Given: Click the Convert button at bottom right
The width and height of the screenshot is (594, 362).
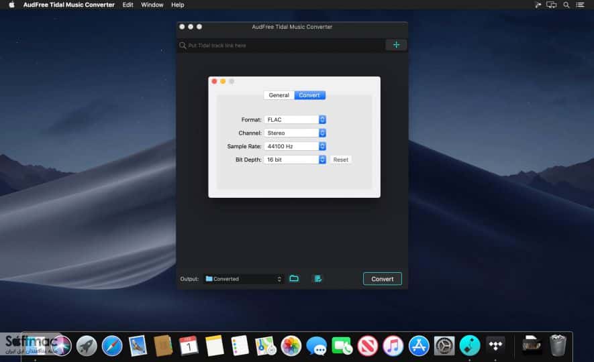Looking at the screenshot, I should point(382,279).
